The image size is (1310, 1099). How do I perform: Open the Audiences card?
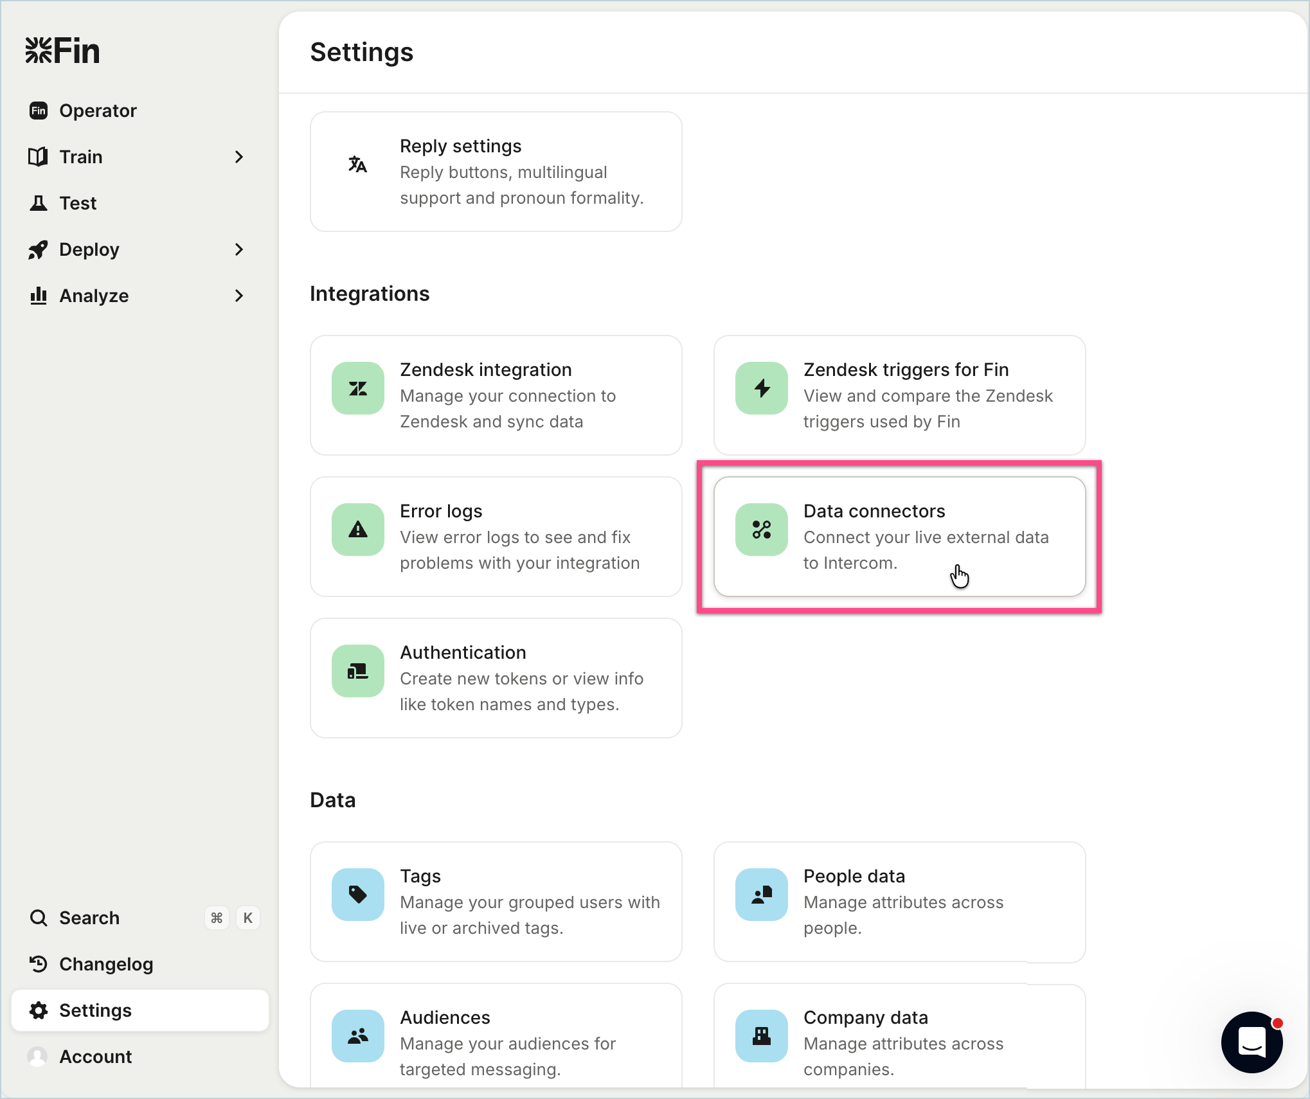496,1035
